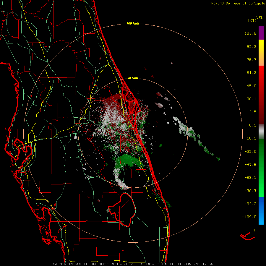The image size is (266, 266).
Task: Select the -16.5 legend value
Action: [250, 138]
